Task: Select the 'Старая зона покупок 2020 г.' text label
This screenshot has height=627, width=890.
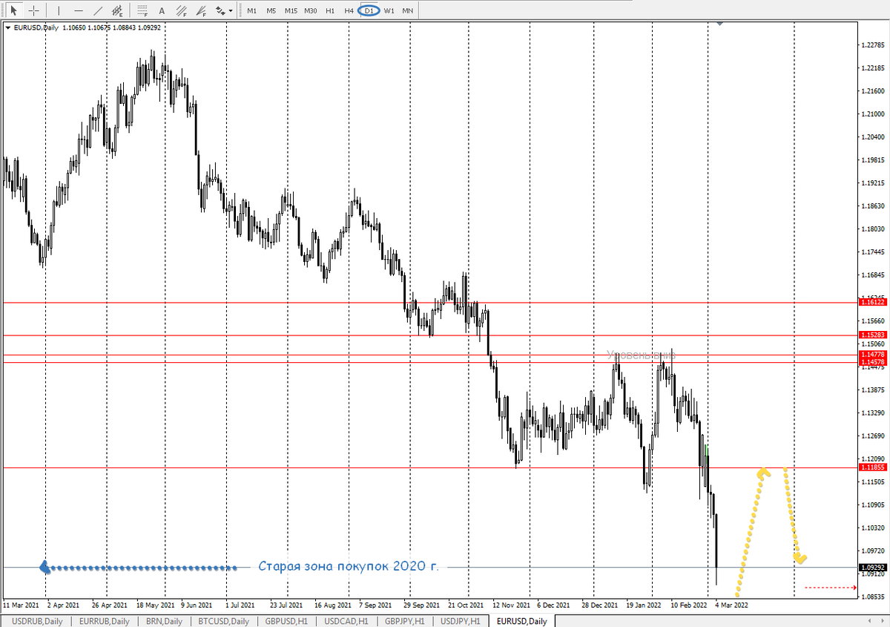Action: click(x=349, y=567)
